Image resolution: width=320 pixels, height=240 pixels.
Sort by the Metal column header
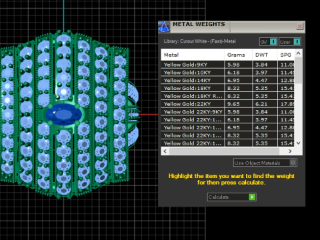pos(193,55)
